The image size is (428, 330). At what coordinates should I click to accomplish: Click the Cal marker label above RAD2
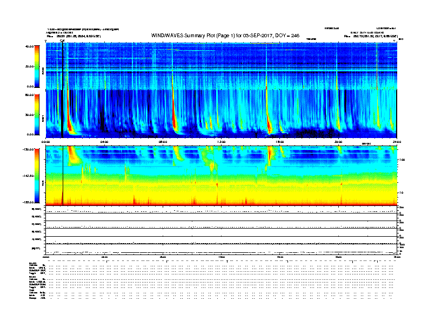coord(62,41)
